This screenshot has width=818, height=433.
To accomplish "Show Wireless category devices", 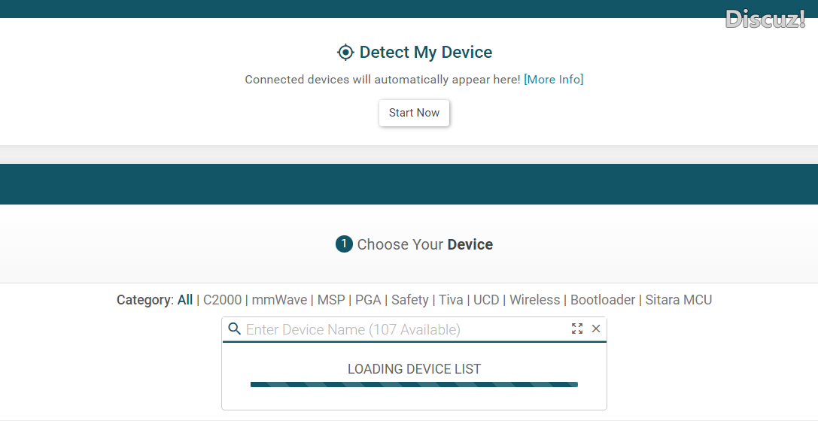I will (x=534, y=300).
